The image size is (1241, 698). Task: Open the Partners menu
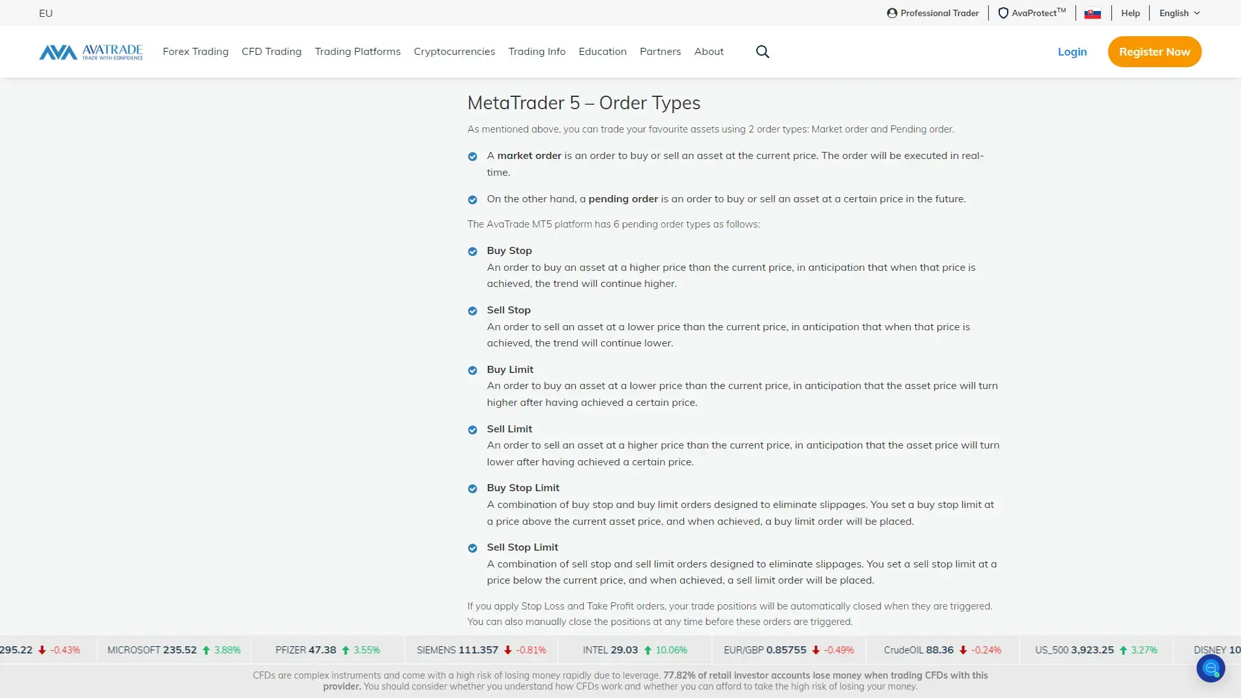661,52
